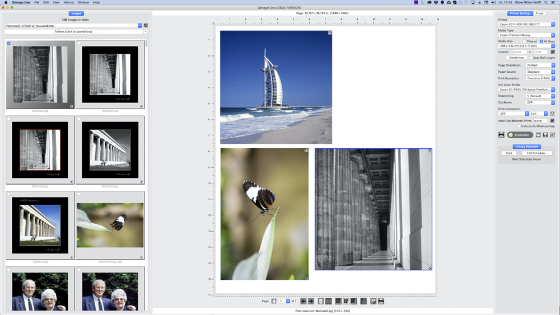Viewport: 560px width, 315px height.
Task: Expand the Page Orientation dropdown
Action: point(540,65)
